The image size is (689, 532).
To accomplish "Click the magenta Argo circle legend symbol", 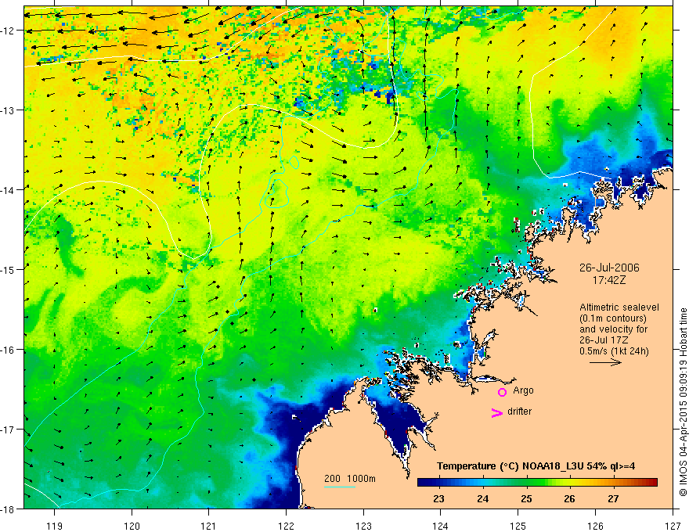I will pos(502,393).
